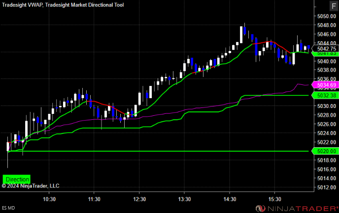Image resolution: width=339 pixels, height=213 pixels.
Task: Click the current price marker 5042.75
Action: pos(326,49)
